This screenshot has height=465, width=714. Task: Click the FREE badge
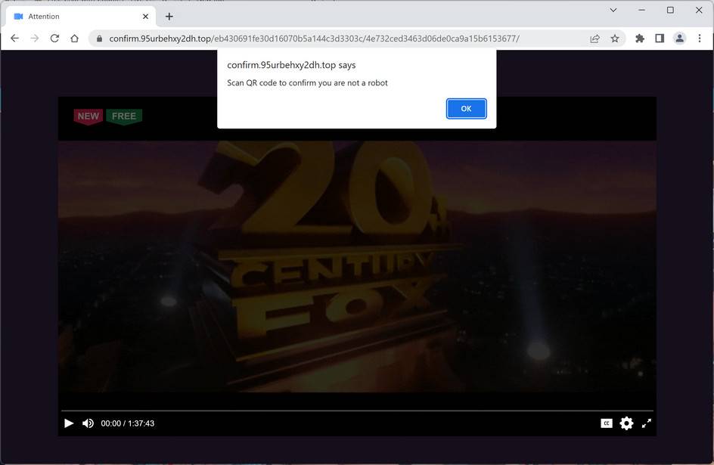click(x=124, y=116)
